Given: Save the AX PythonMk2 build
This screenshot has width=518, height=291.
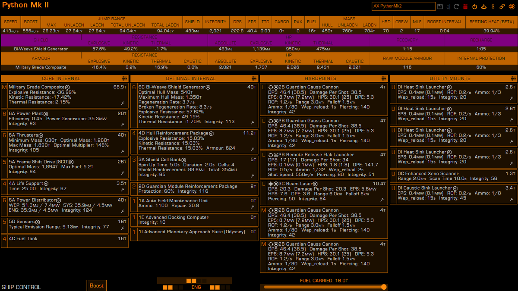Looking at the screenshot, I should (x=440, y=6).
